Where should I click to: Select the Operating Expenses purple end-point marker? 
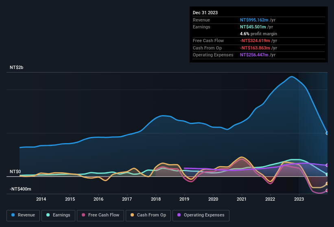(x=327, y=165)
